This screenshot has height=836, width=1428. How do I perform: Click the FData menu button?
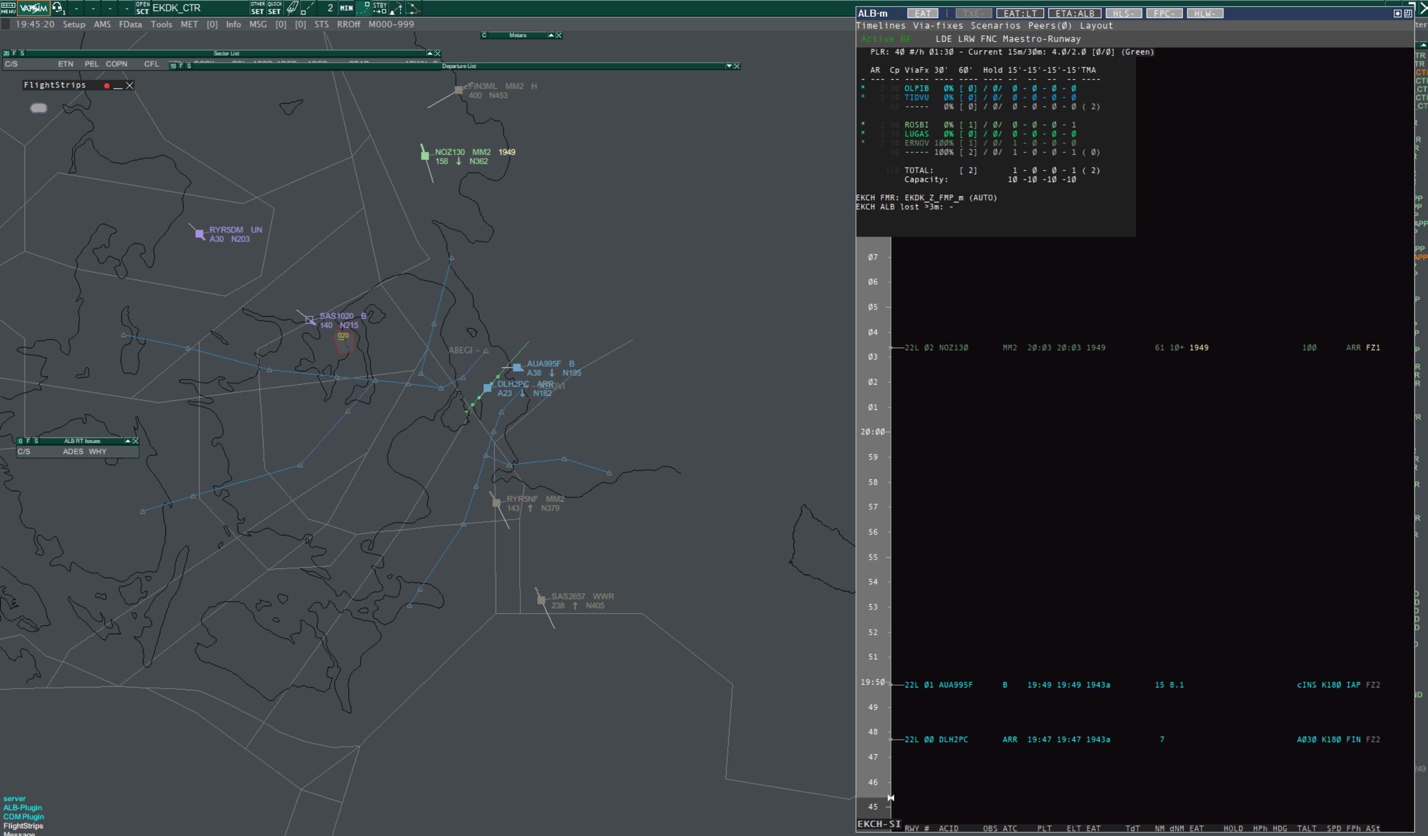point(130,24)
